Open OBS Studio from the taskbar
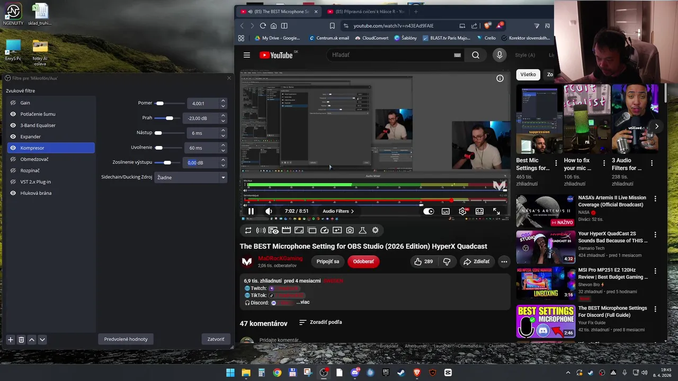 [x=324, y=373]
